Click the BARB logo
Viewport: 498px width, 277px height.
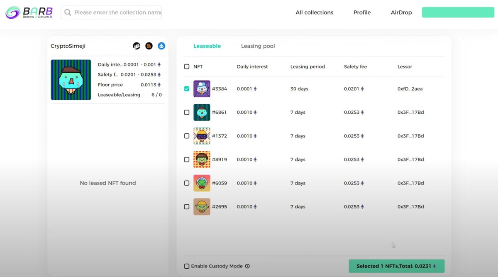click(29, 12)
